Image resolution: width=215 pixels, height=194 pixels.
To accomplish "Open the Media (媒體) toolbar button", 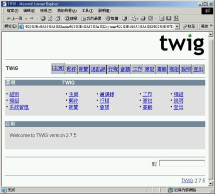I will (112, 18).
